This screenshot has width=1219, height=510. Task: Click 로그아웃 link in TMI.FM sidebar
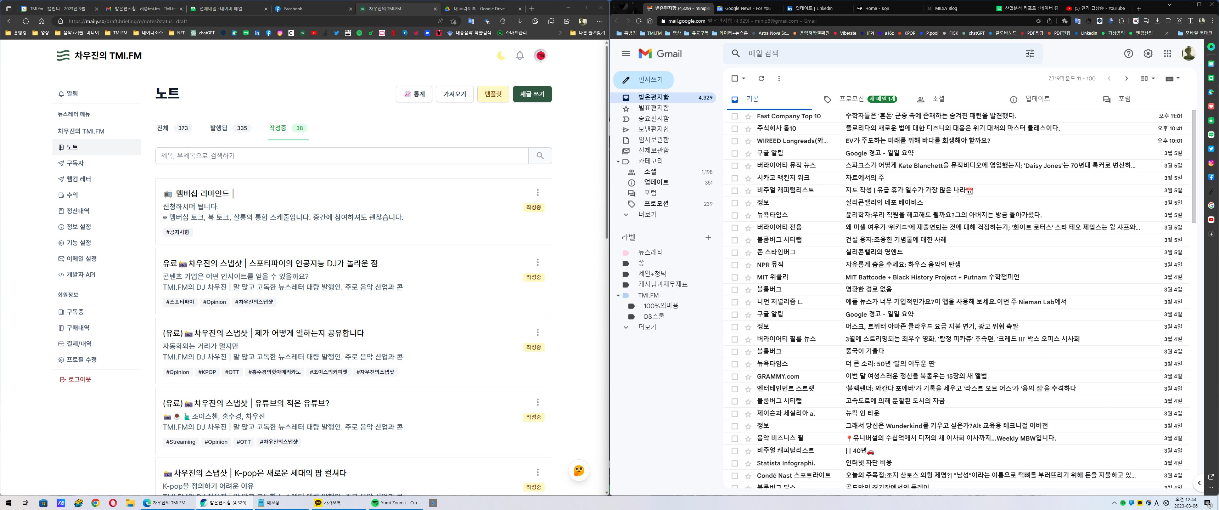(x=75, y=379)
